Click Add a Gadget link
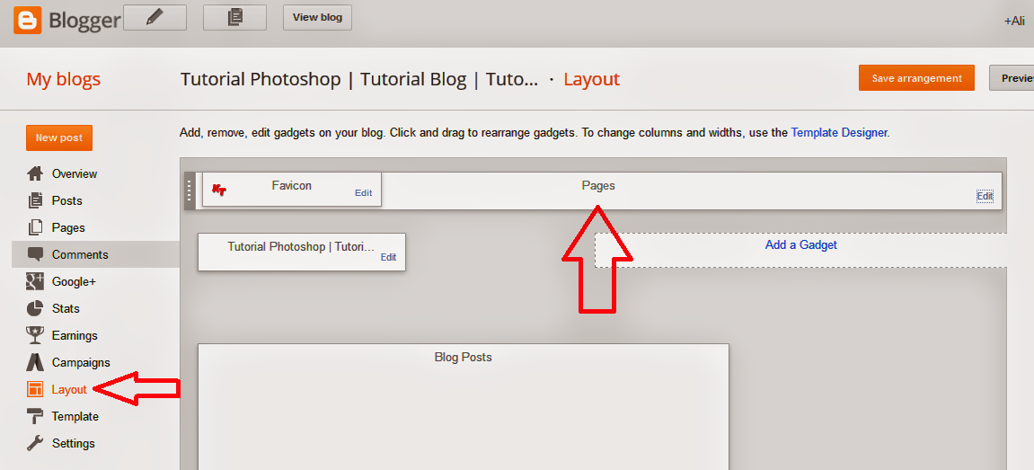The height and width of the screenshot is (470, 1034). click(800, 245)
